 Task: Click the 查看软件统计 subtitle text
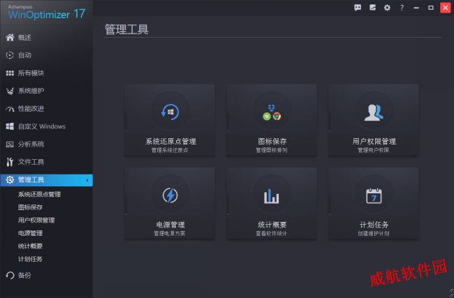(x=272, y=234)
